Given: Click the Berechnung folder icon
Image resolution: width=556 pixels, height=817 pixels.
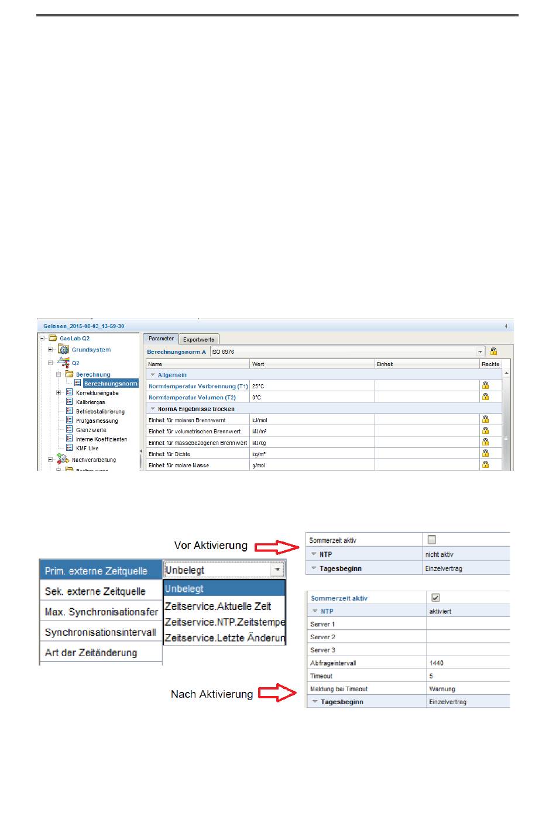Looking at the screenshot, I should (x=68, y=374).
